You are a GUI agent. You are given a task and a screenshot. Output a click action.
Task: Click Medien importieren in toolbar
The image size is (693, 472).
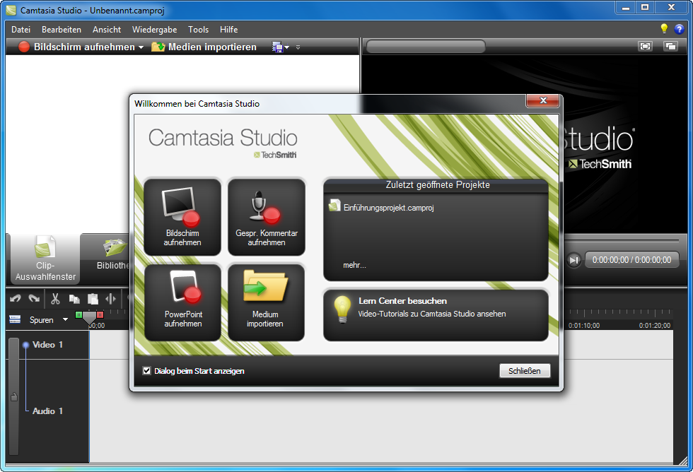[x=204, y=47]
